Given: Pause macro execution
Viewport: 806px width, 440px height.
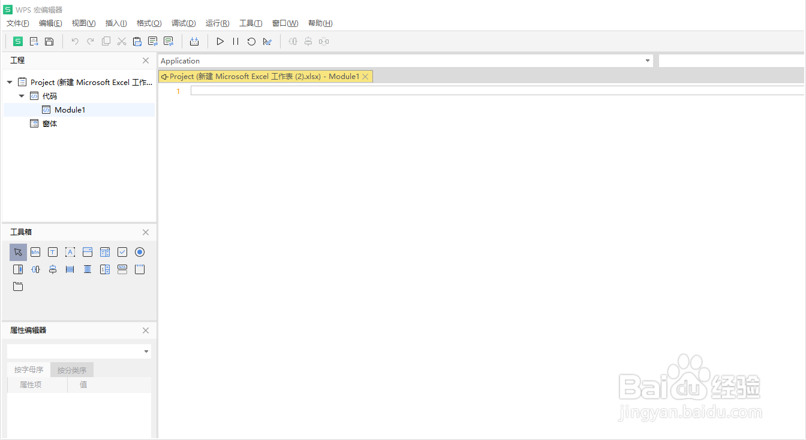Looking at the screenshot, I should pos(236,41).
